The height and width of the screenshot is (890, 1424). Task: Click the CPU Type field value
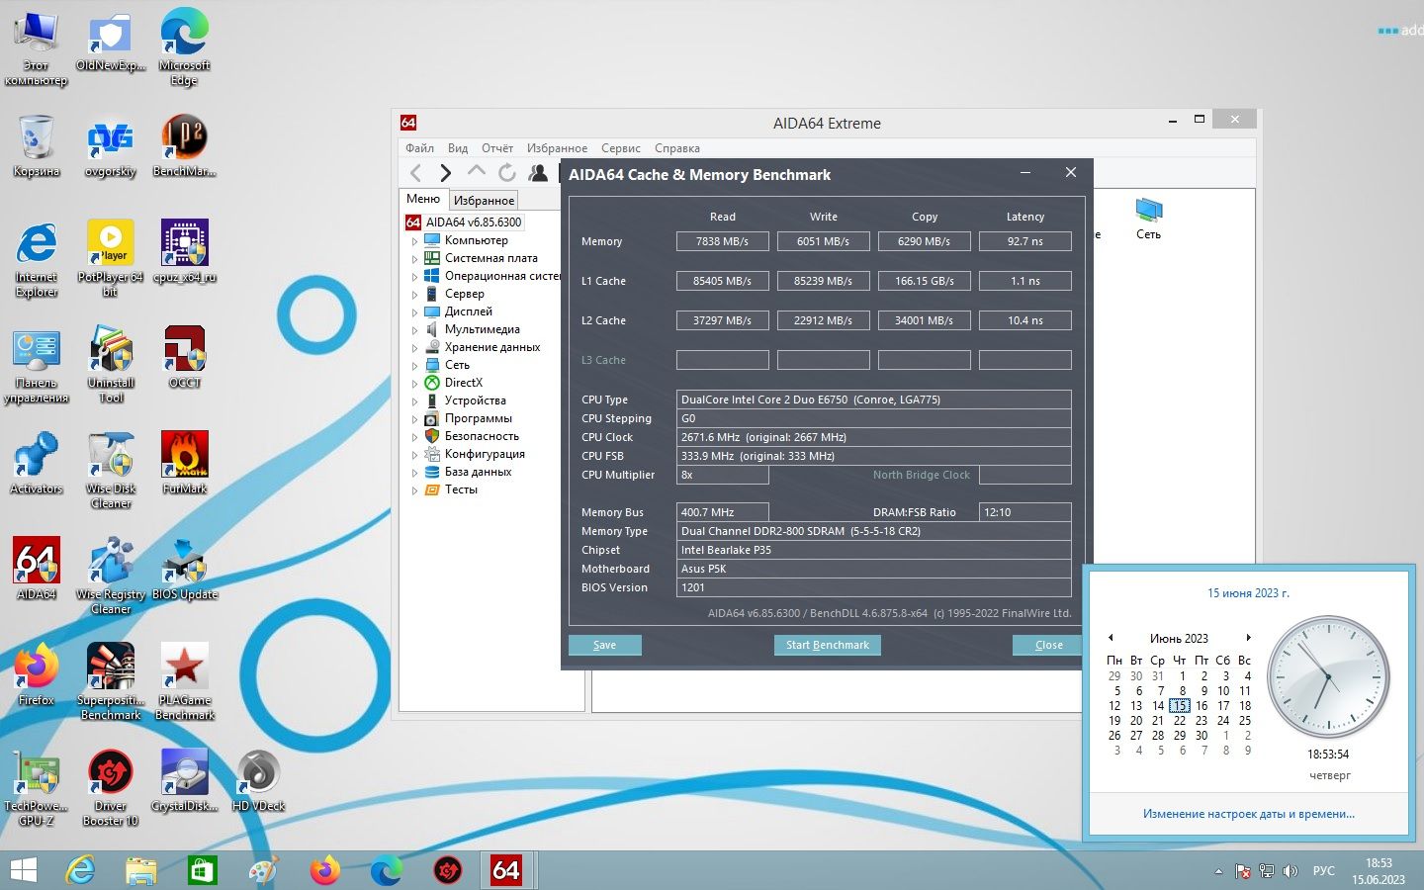click(x=874, y=400)
